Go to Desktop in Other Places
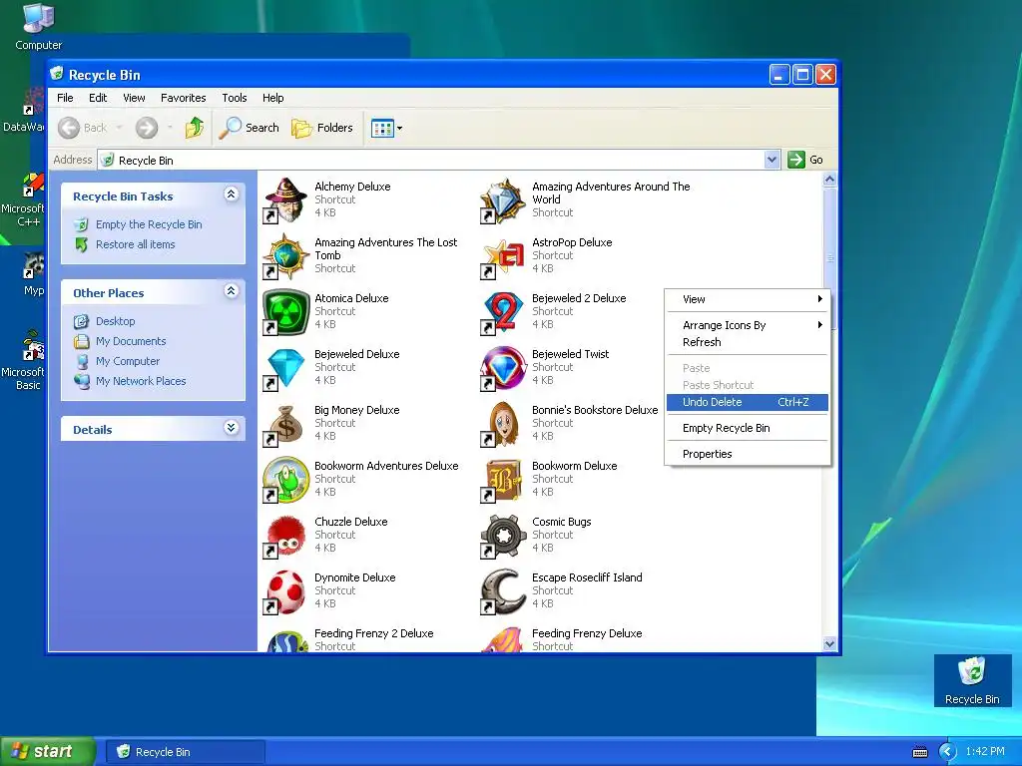Image resolution: width=1022 pixels, height=766 pixels. [x=116, y=321]
